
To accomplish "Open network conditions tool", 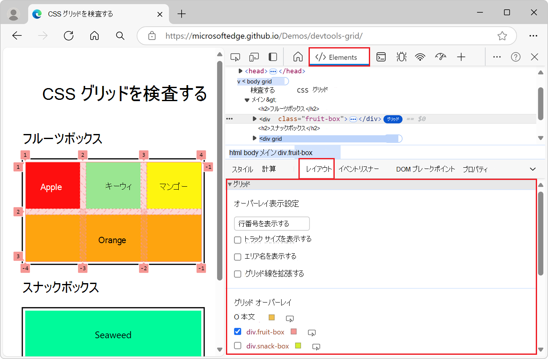I will pos(421,56).
